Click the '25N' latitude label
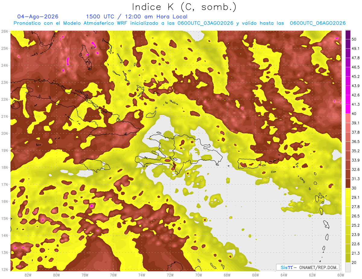 (x=4, y=48)
